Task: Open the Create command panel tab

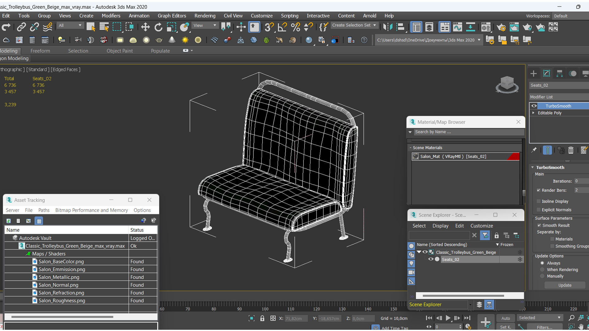Action: pyautogui.click(x=533, y=74)
